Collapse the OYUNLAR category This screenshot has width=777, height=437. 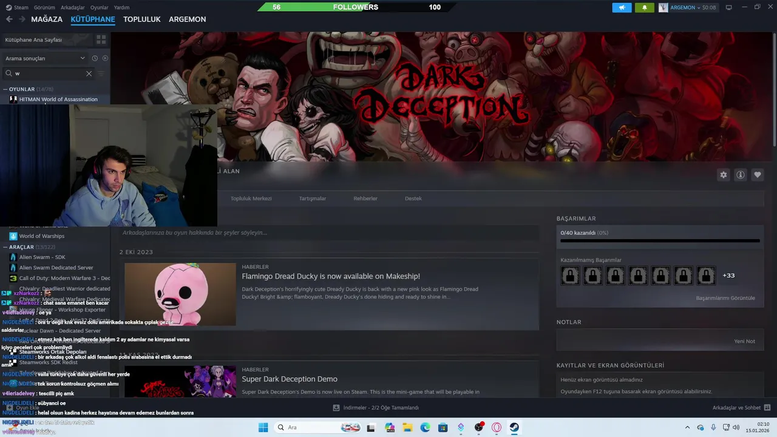[5, 89]
